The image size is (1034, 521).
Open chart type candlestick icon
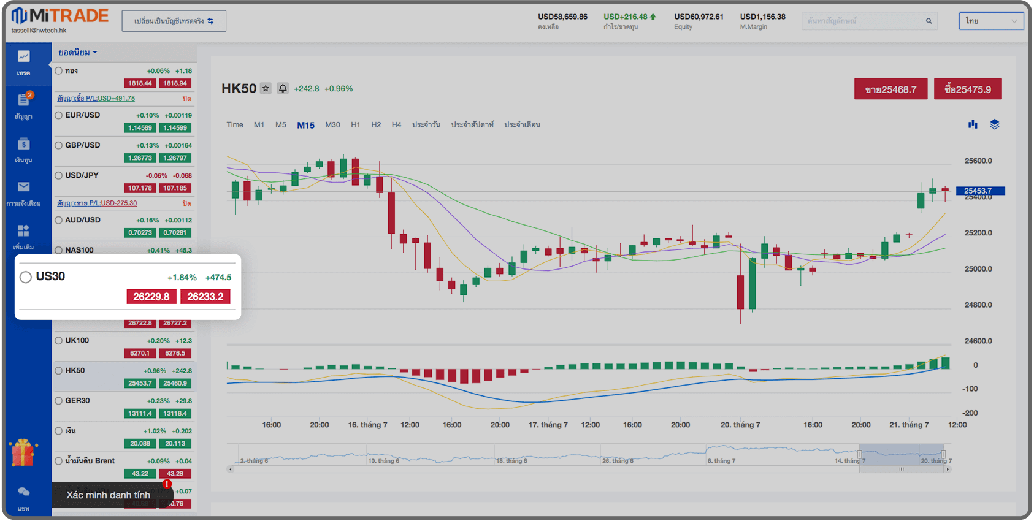click(973, 124)
